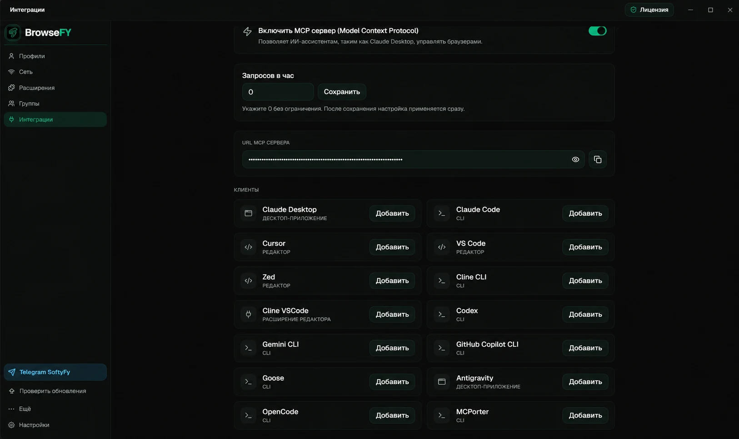Click the masked MCP server URL field
The image size is (739, 439).
(x=413, y=159)
